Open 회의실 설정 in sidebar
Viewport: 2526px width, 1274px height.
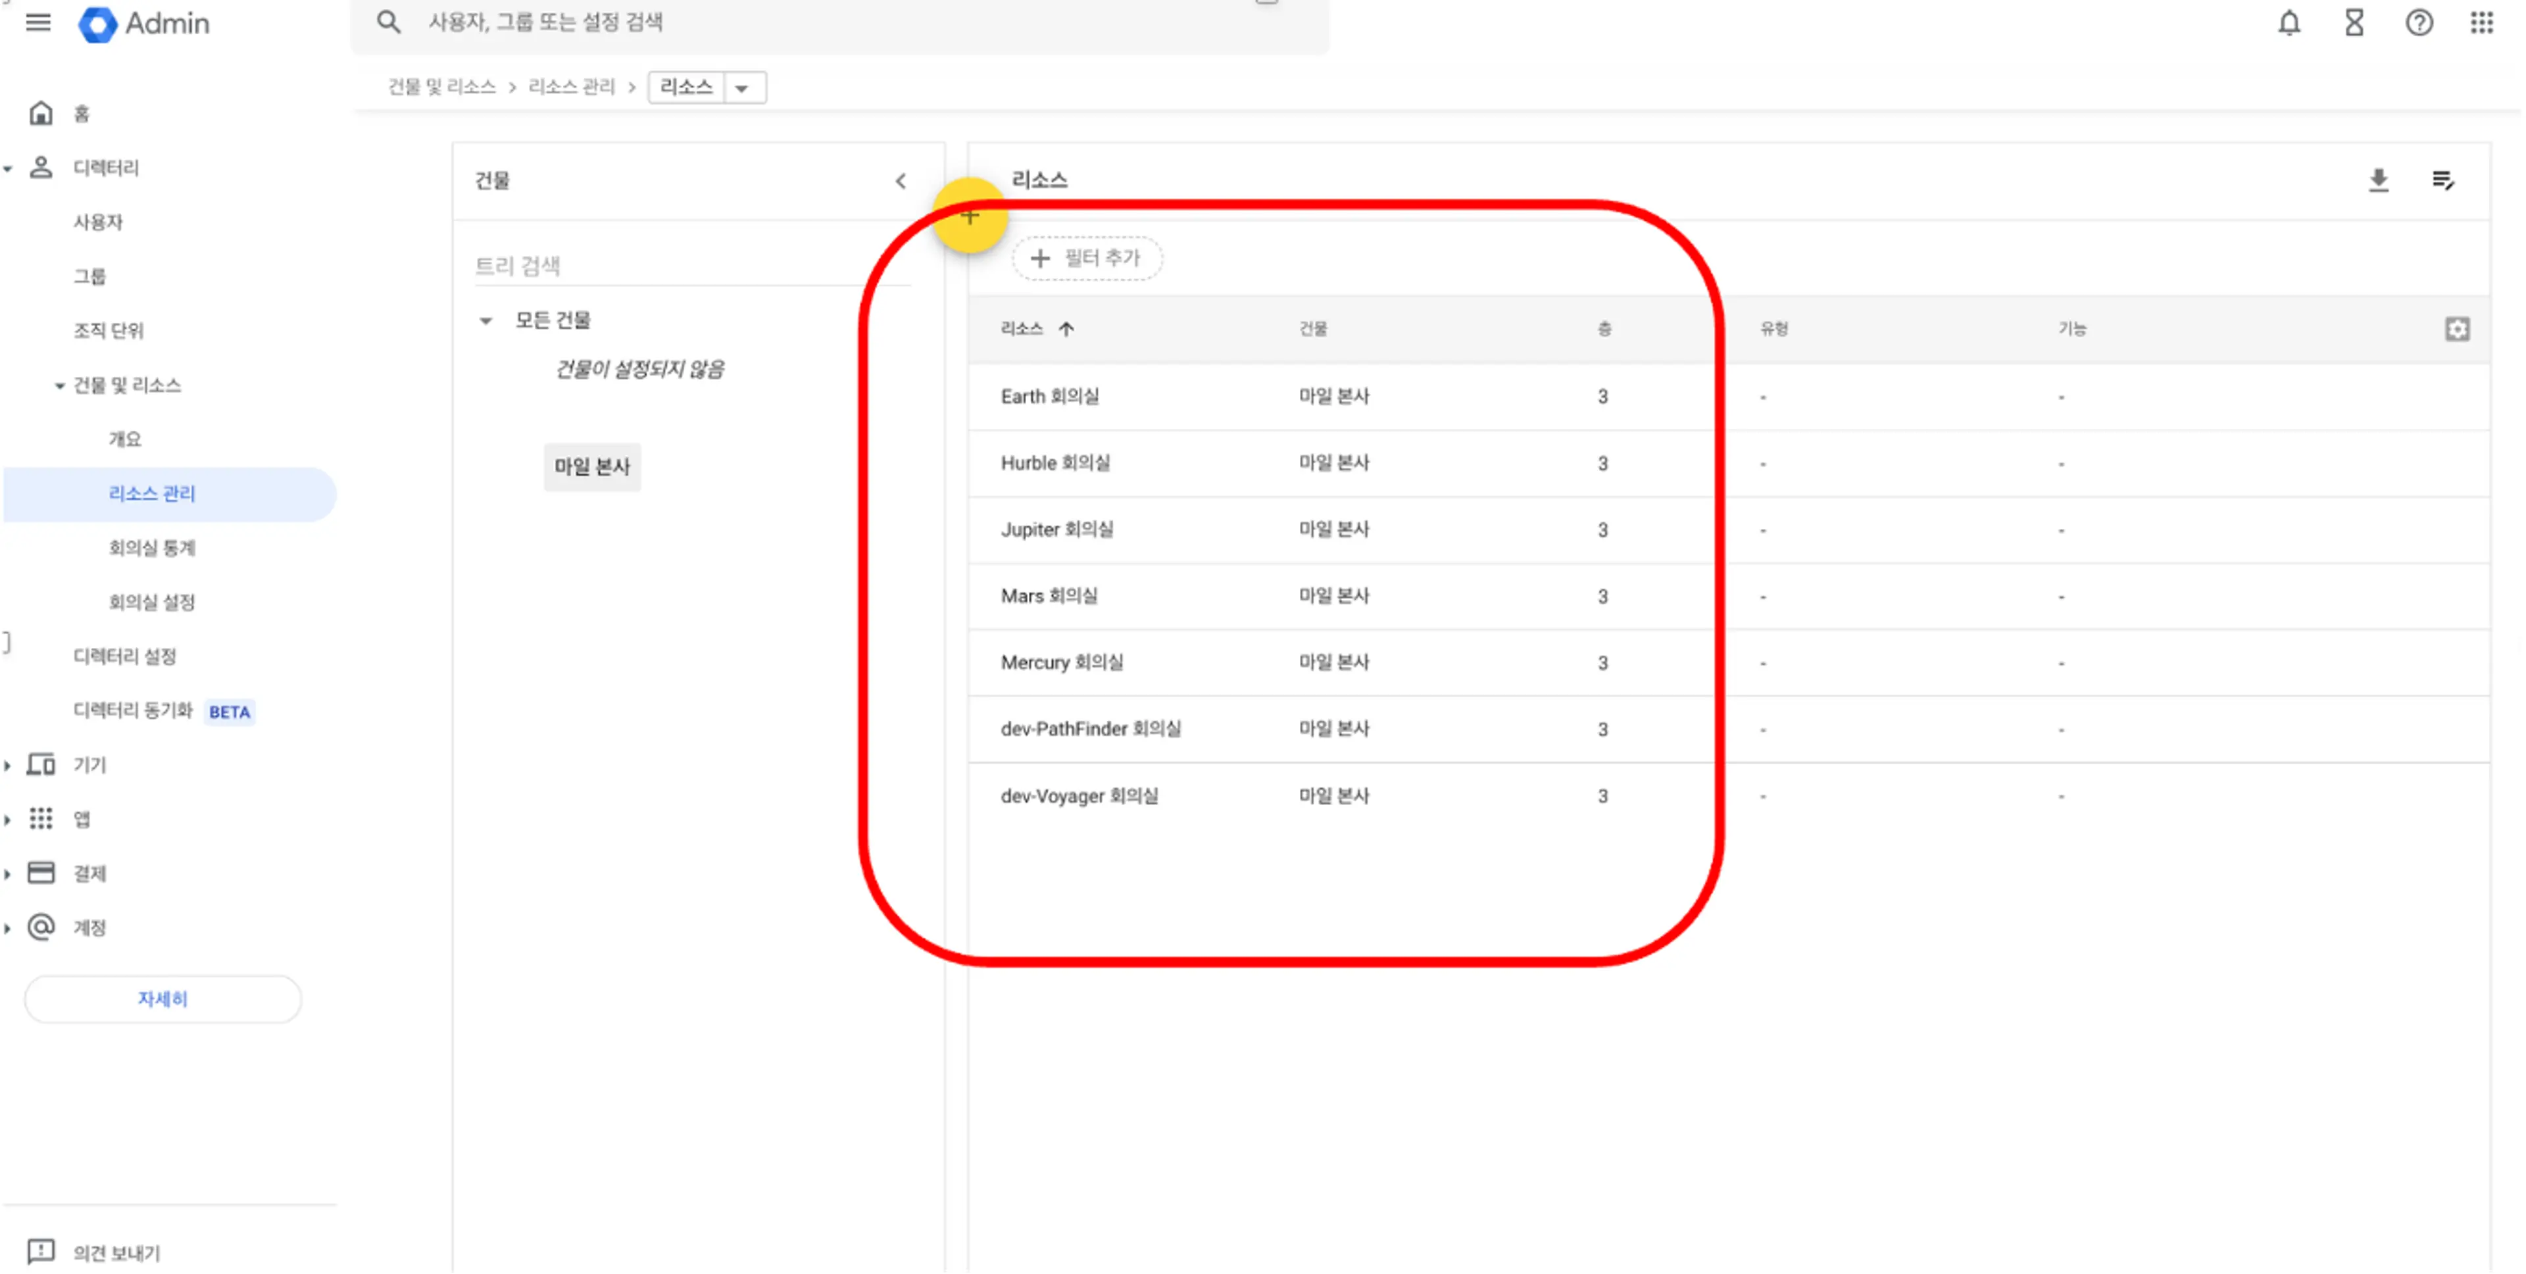[152, 602]
